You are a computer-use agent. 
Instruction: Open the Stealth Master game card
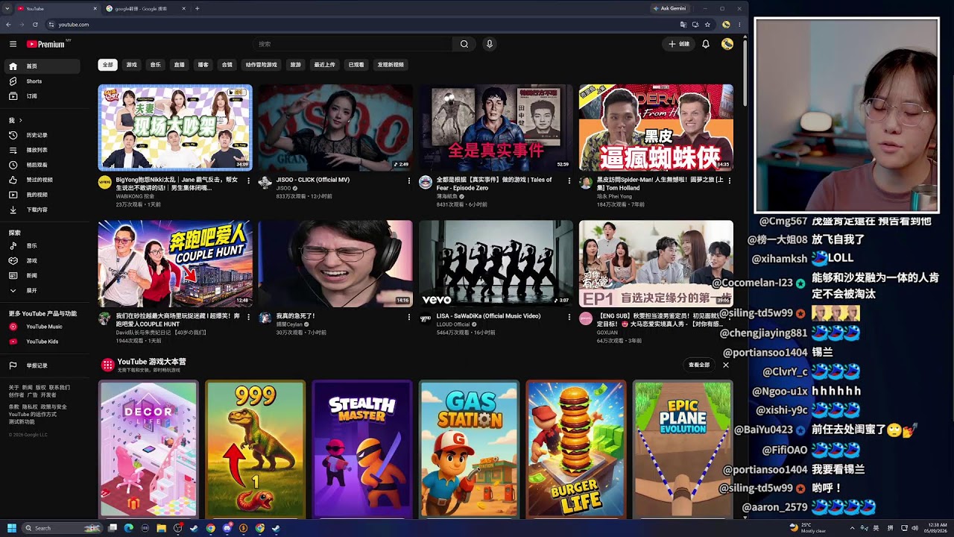point(362,449)
